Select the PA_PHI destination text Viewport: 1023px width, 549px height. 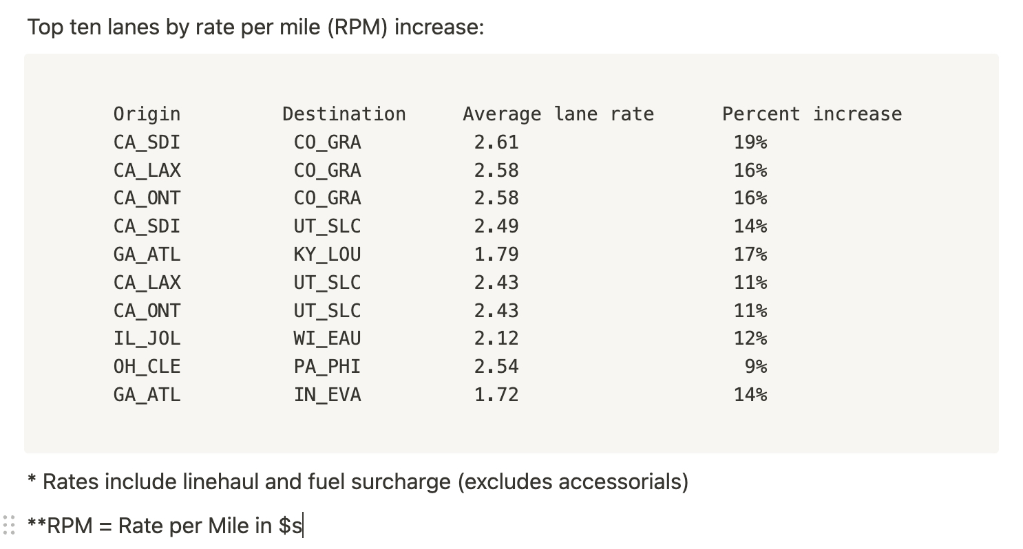(327, 367)
